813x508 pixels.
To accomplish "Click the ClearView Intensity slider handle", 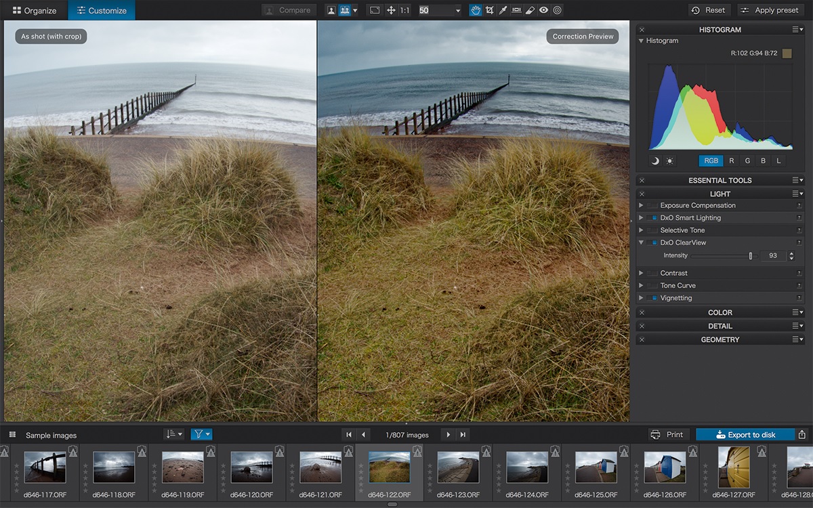I will click(x=750, y=256).
